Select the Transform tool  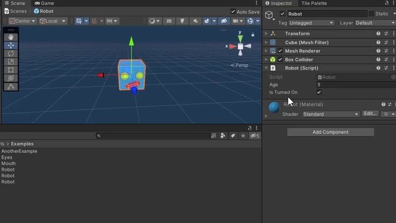[11, 78]
